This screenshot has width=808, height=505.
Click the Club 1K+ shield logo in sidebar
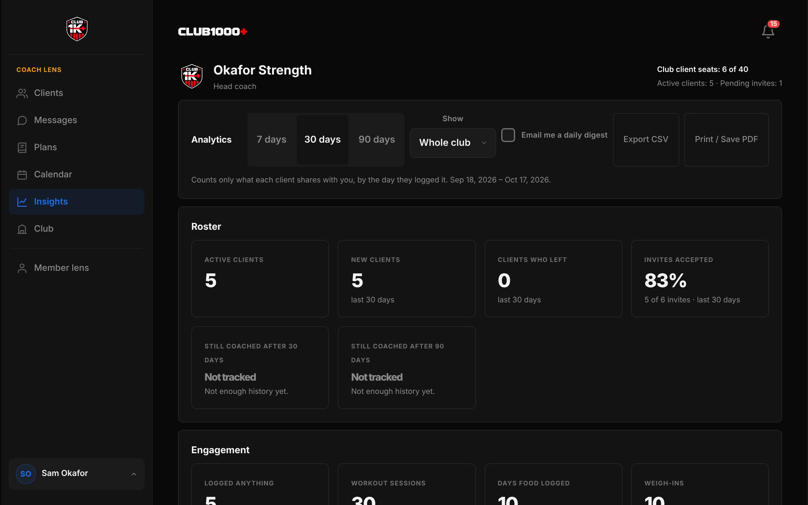tap(77, 29)
